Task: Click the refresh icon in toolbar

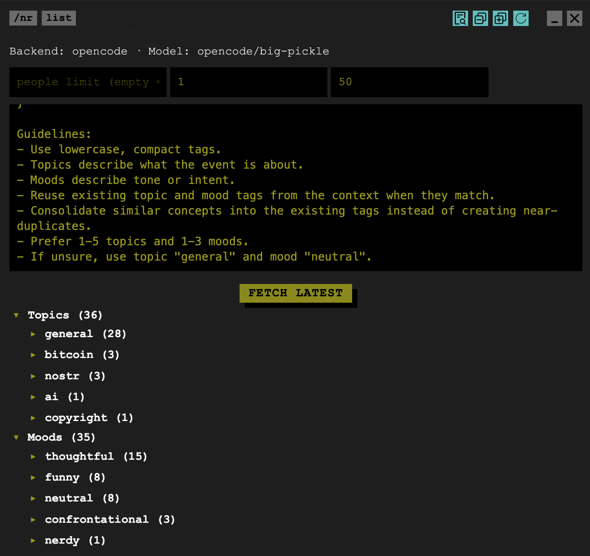Action: 521,18
